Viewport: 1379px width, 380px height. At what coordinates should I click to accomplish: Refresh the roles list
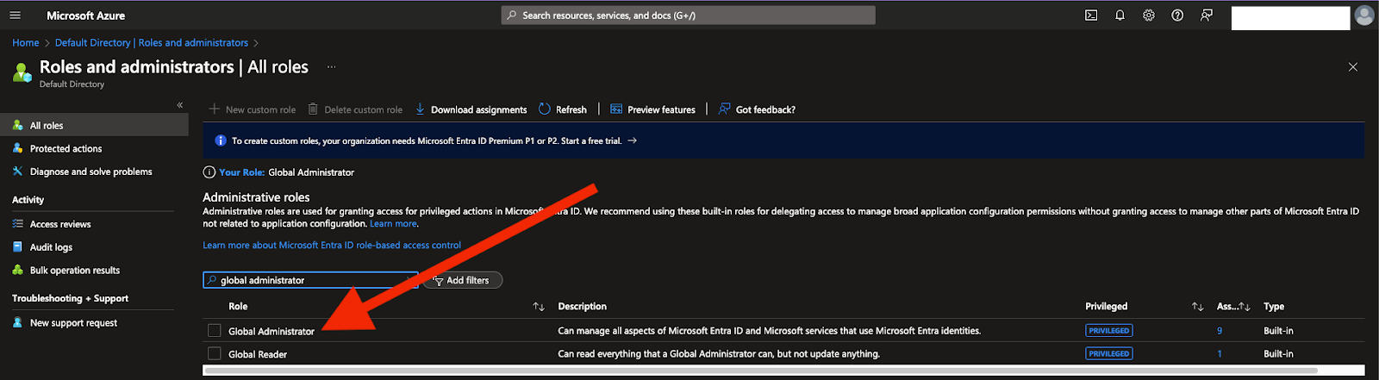563,109
